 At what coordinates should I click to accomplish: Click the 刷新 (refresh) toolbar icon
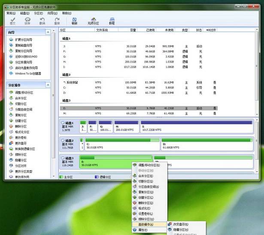pos(74,21)
